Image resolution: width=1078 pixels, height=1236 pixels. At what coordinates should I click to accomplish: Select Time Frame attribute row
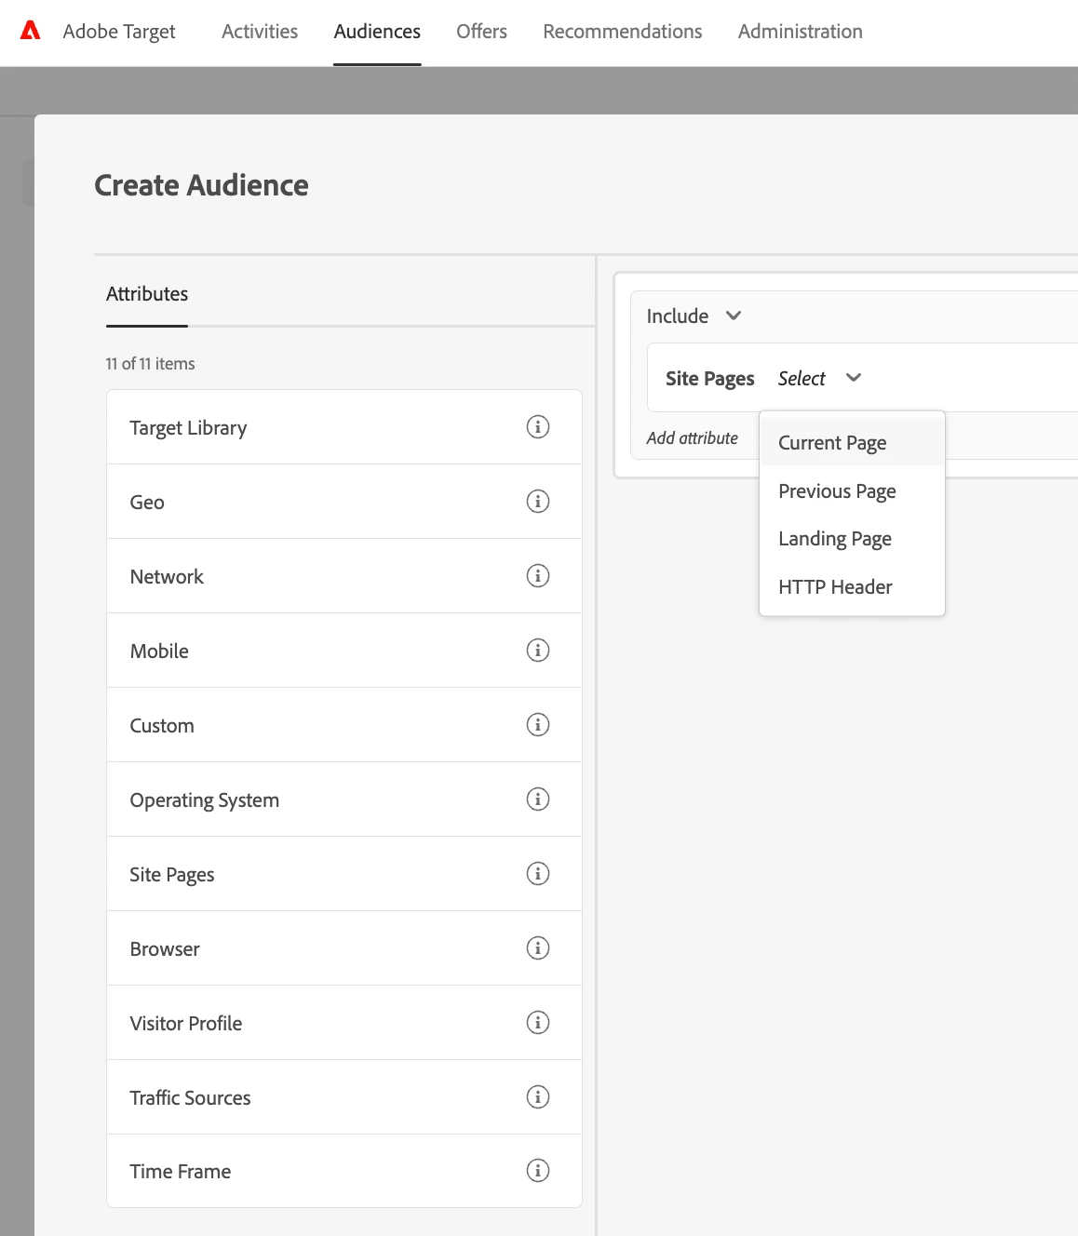(x=344, y=1171)
